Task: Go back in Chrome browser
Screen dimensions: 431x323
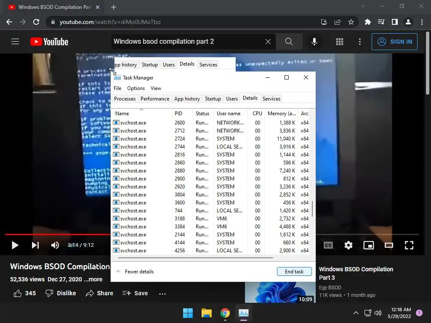Action: [x=9, y=22]
